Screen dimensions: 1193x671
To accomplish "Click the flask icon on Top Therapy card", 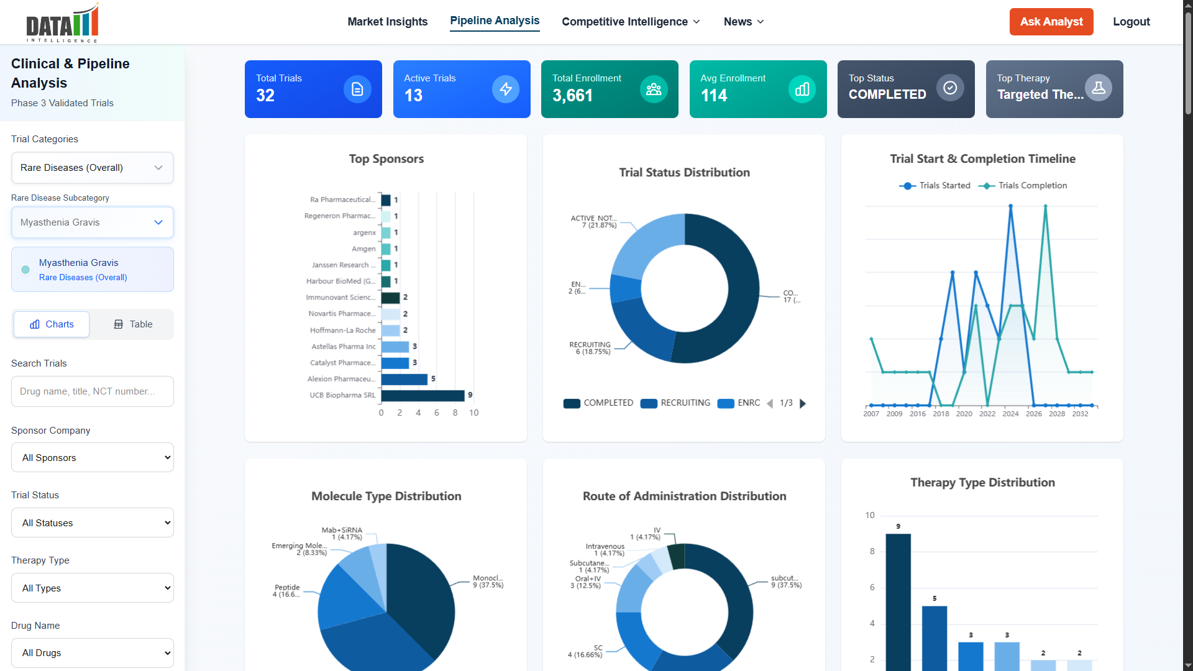I will 1099,88.
